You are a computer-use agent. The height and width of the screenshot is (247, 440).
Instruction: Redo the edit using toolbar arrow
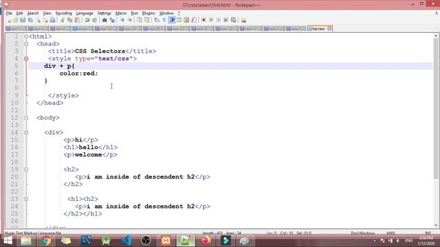point(95,20)
